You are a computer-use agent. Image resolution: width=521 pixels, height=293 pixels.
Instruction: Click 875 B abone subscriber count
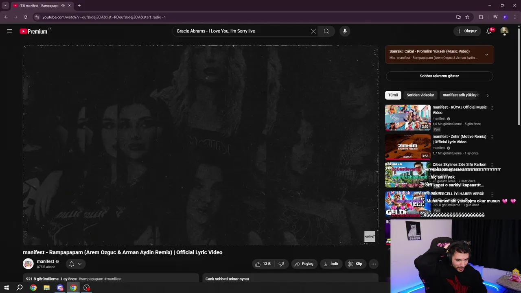(46, 267)
